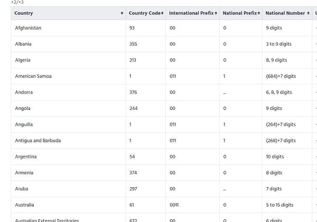Click the Anguilla country name
This screenshot has height=222, width=317.
click(x=24, y=125)
